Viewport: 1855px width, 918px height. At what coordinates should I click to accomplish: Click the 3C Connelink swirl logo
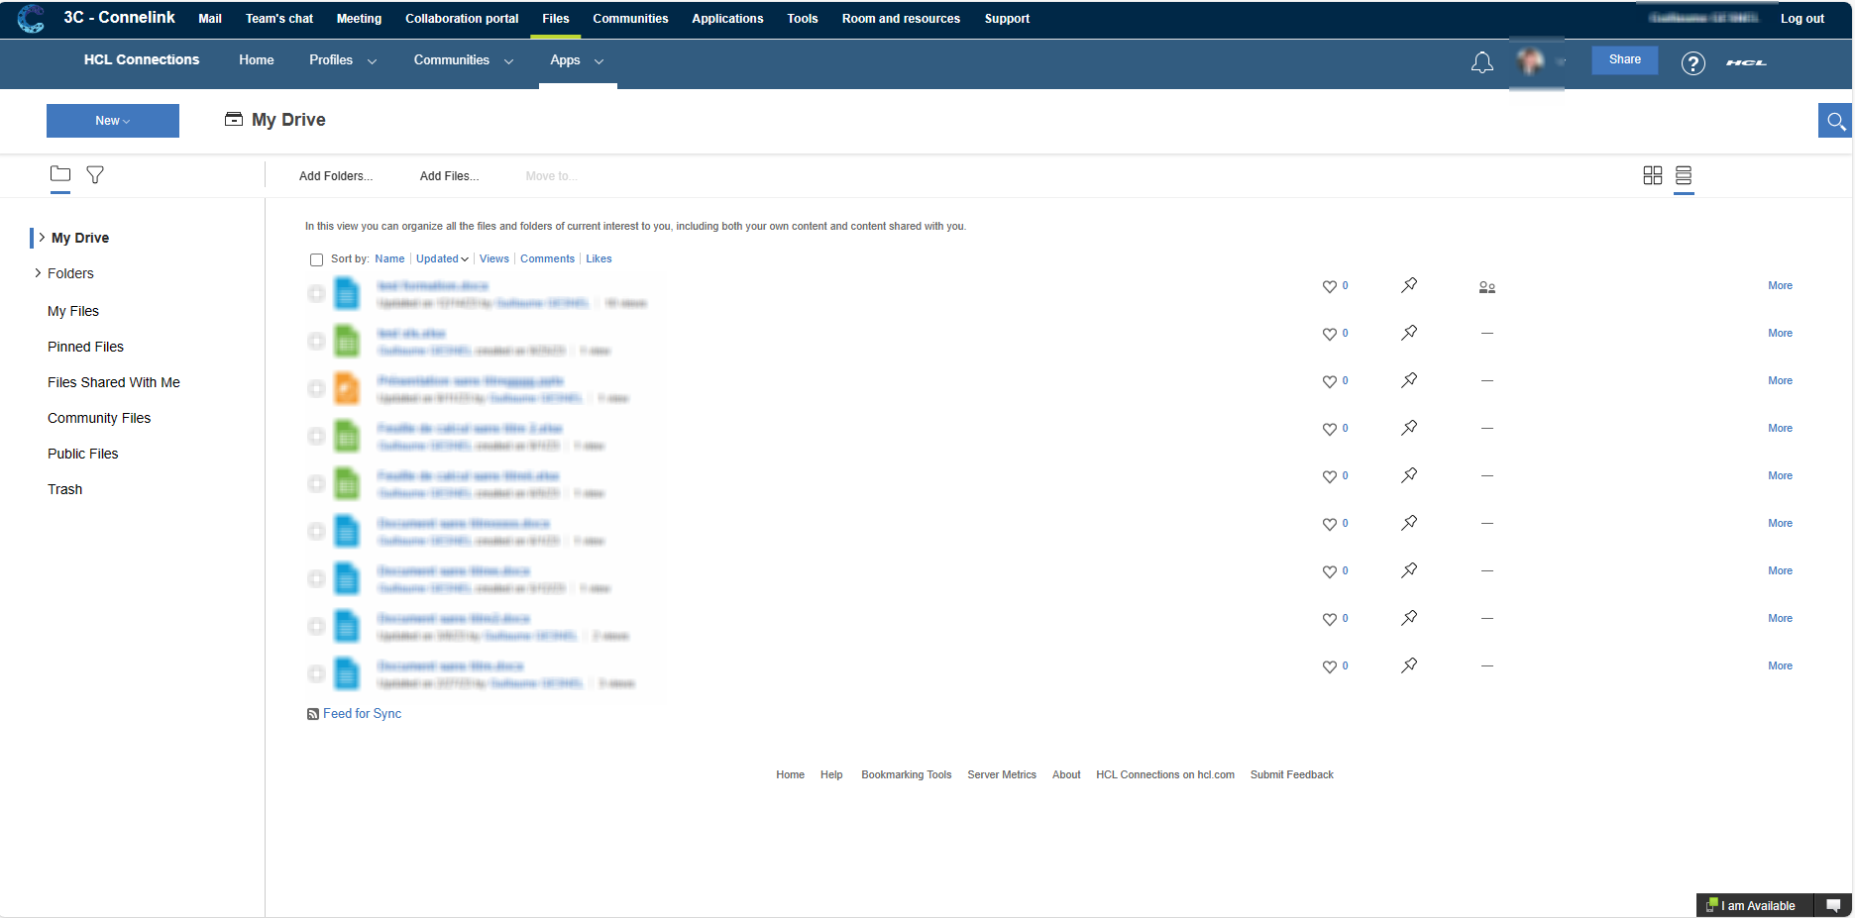31,18
